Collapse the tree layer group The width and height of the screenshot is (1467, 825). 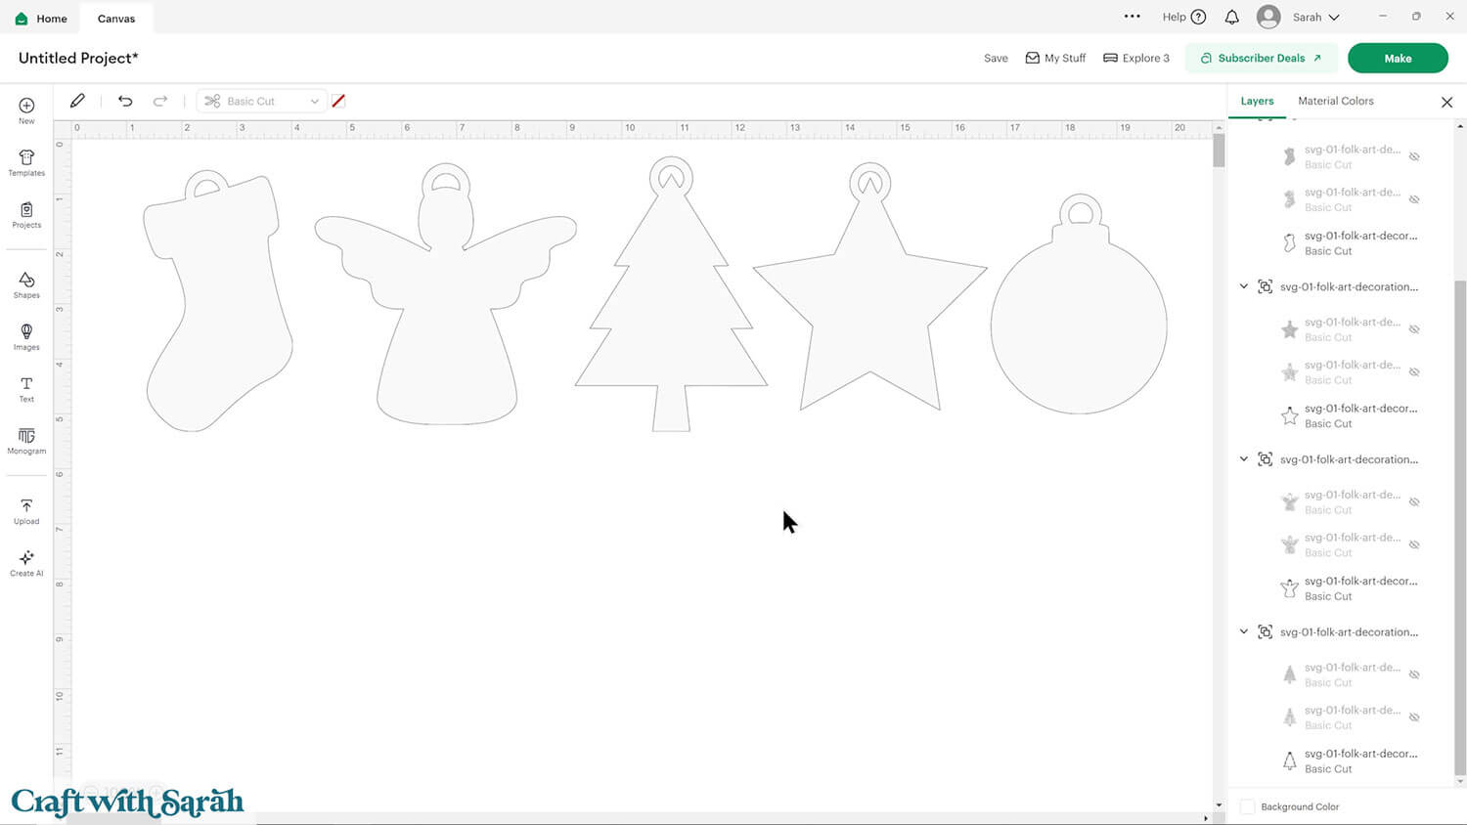point(1244,632)
